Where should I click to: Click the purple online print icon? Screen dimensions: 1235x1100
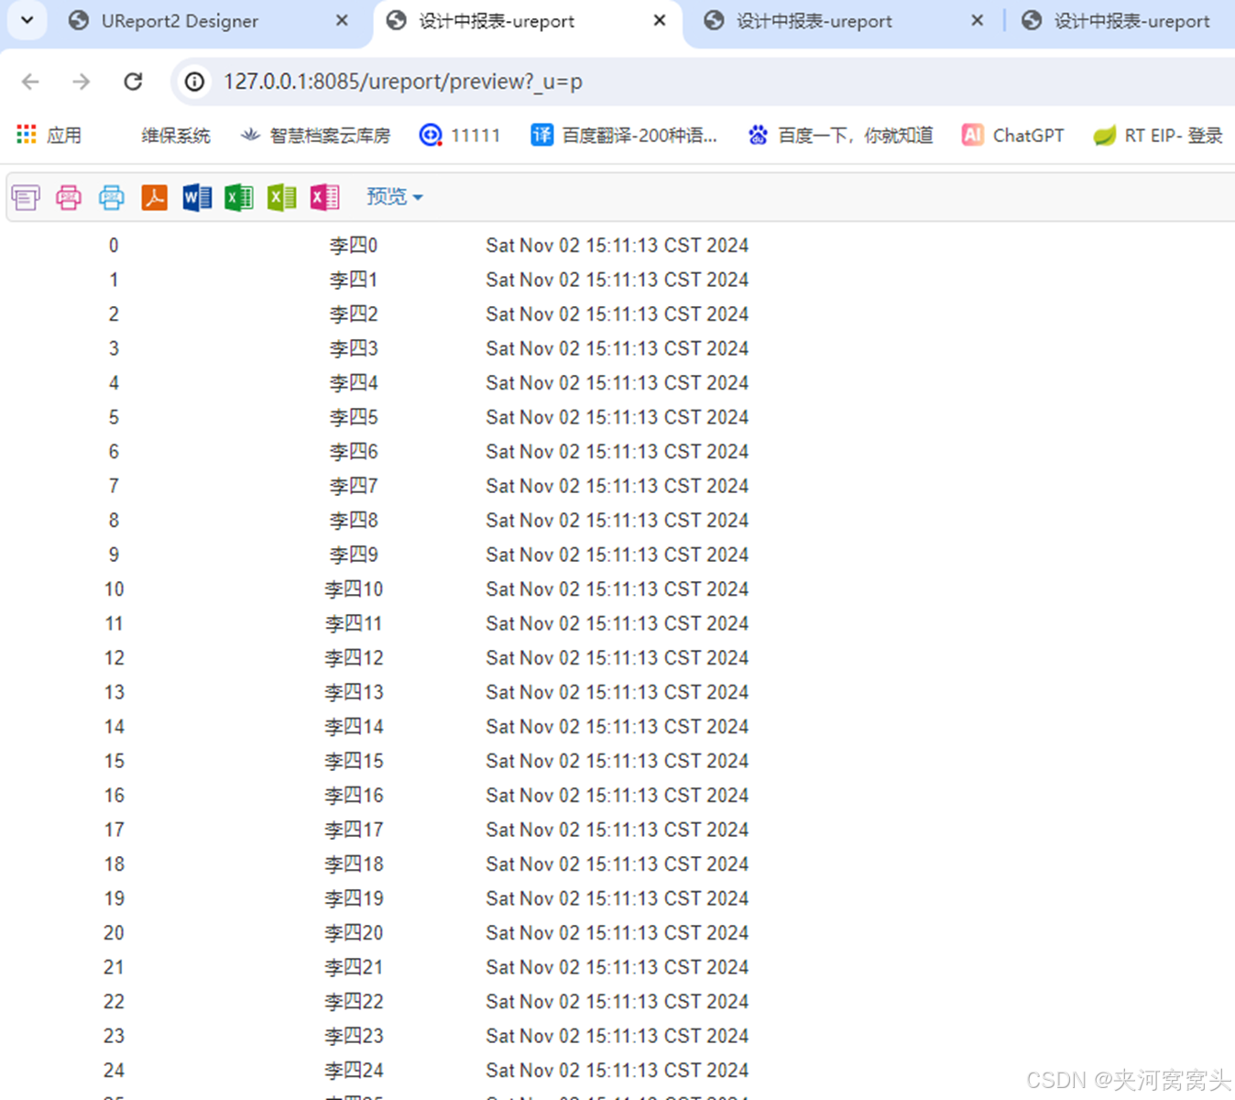[26, 197]
